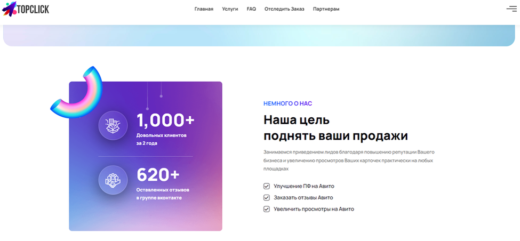
Task: Open Отследить Заказ page
Action: point(284,9)
